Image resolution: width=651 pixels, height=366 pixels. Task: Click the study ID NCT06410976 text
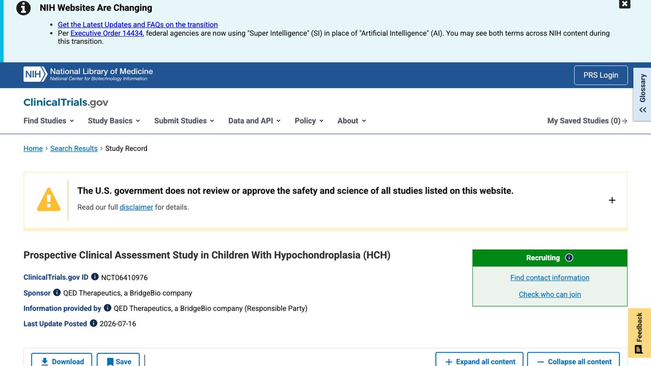pos(124,278)
